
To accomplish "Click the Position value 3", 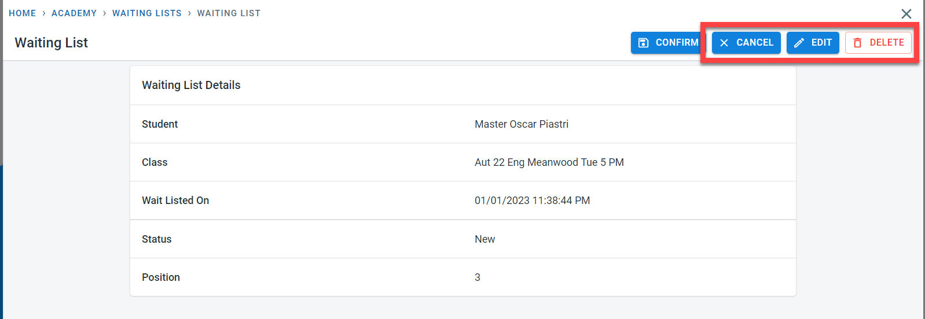I will click(x=478, y=277).
